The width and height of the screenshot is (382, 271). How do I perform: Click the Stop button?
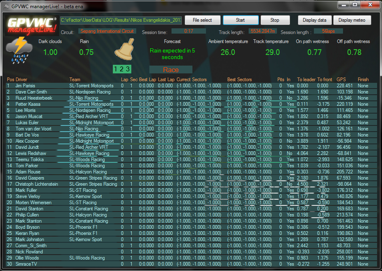coord(275,20)
